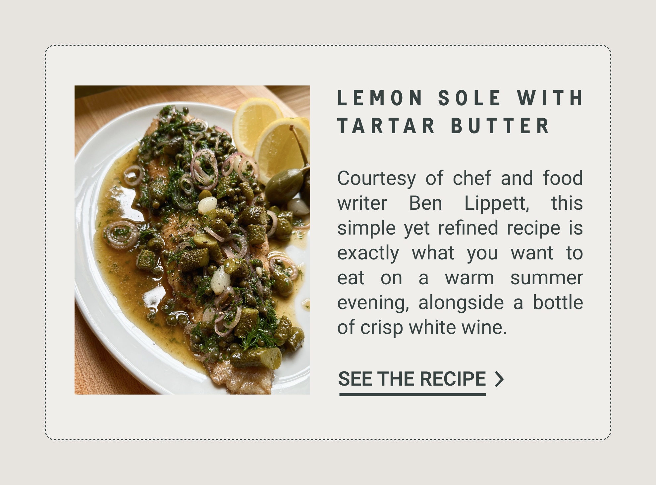
Task: Click the underline beneath See the Recipe
Action: [412, 394]
